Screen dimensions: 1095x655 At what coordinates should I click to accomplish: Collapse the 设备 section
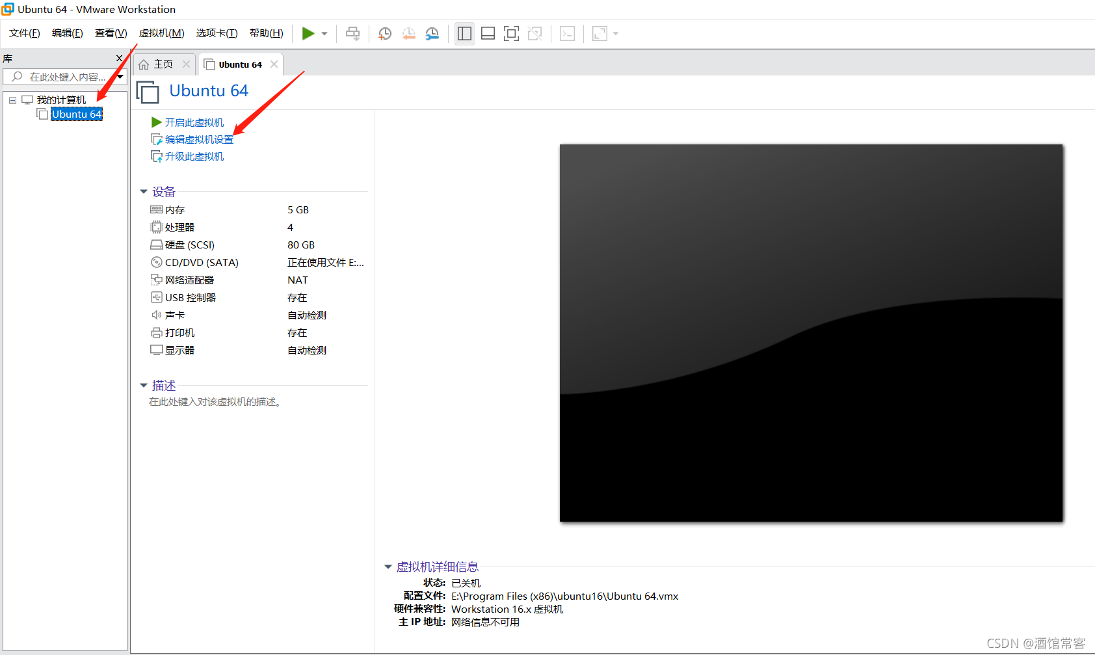coord(144,192)
